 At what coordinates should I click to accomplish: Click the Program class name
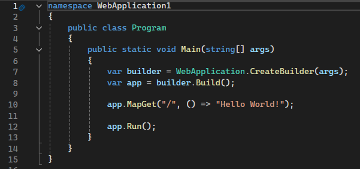click(x=149, y=28)
